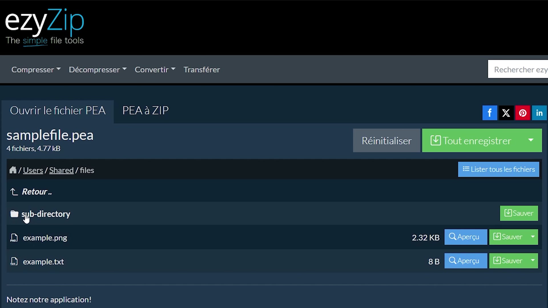Click the LinkedIn share icon
The width and height of the screenshot is (548, 308).
coord(539,113)
